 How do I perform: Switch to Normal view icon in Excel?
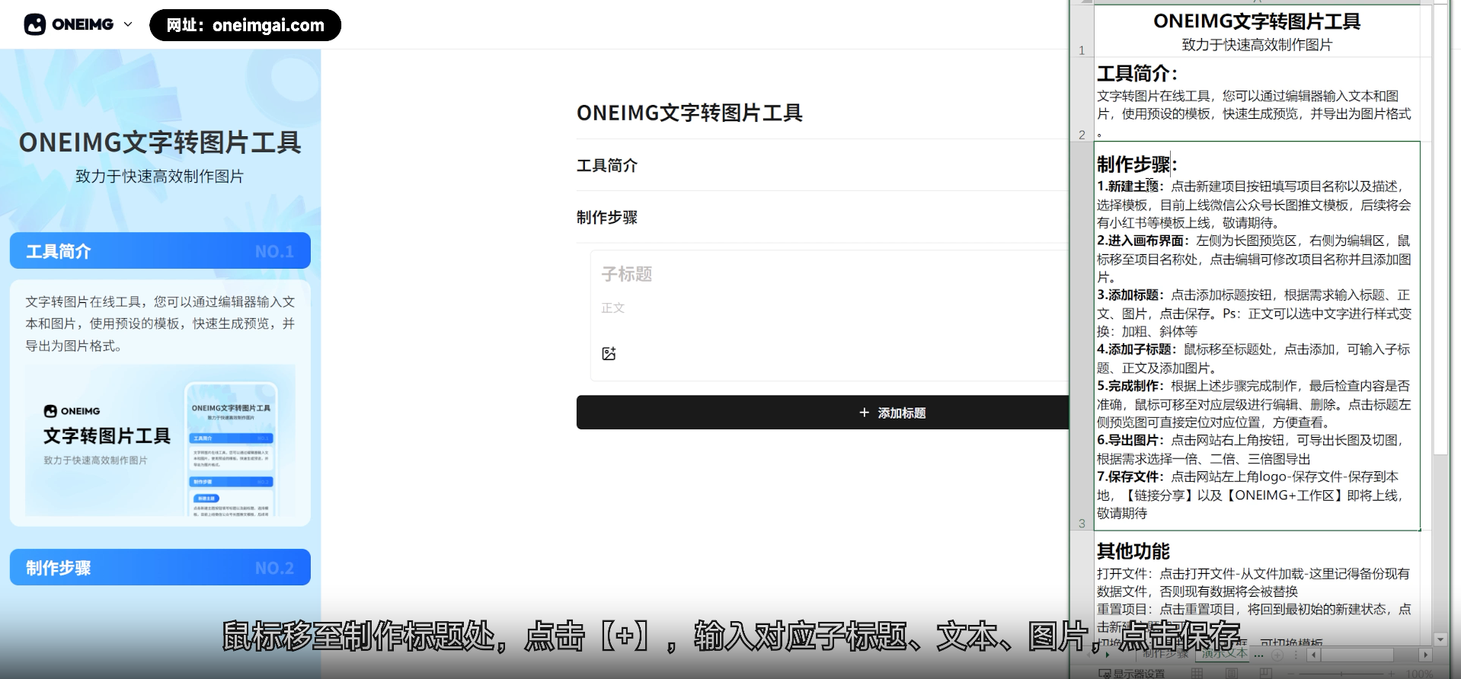click(x=1197, y=673)
